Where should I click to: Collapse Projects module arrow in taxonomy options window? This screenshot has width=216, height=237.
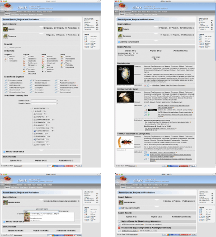coord(41,27)
